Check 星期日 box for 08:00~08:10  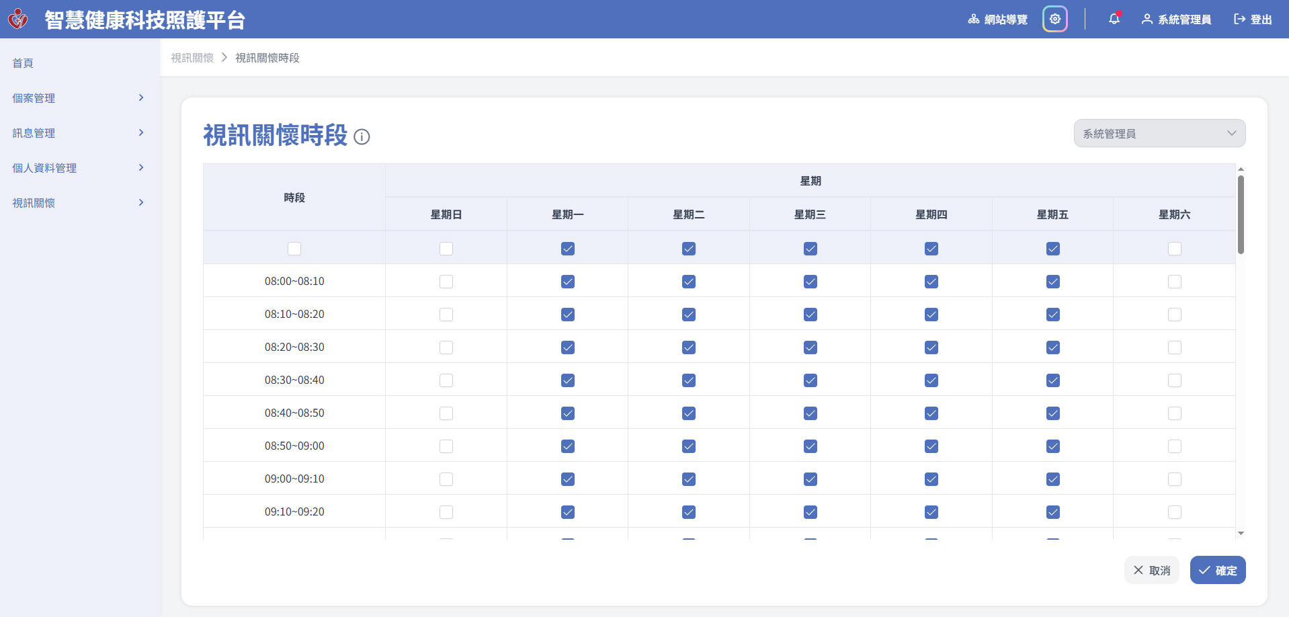[x=446, y=282]
